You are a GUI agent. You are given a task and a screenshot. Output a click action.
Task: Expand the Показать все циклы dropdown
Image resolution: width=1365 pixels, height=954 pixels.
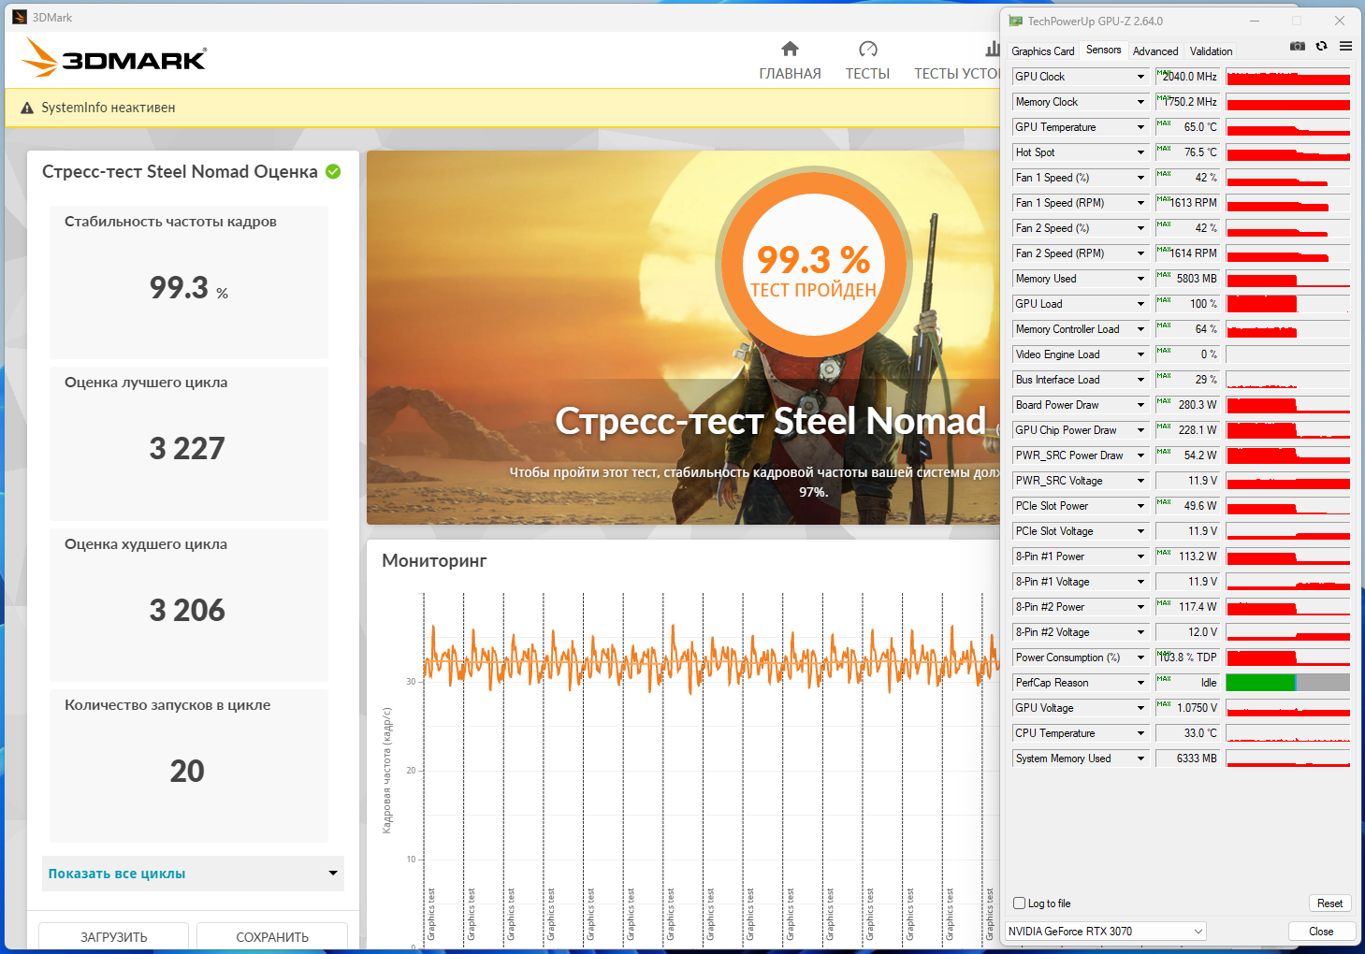[x=193, y=874]
